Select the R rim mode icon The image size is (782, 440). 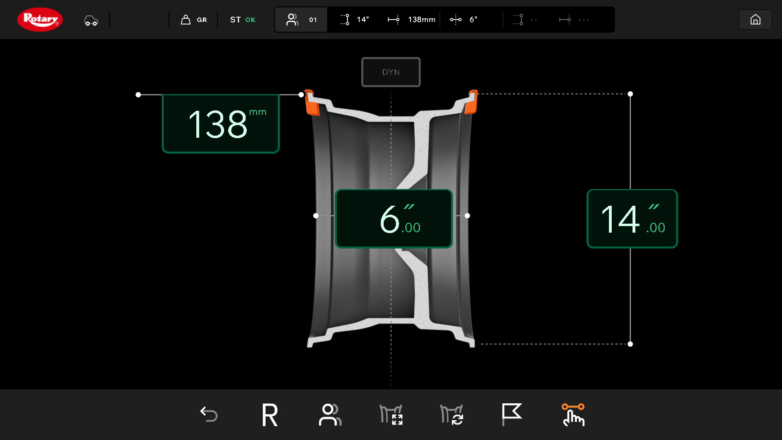[x=270, y=415]
